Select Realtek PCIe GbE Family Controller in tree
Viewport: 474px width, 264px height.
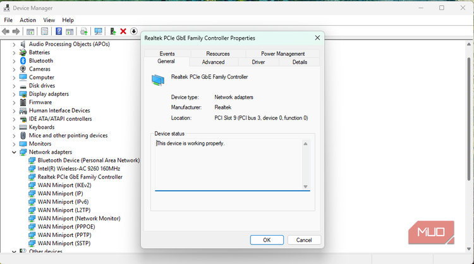pos(80,177)
